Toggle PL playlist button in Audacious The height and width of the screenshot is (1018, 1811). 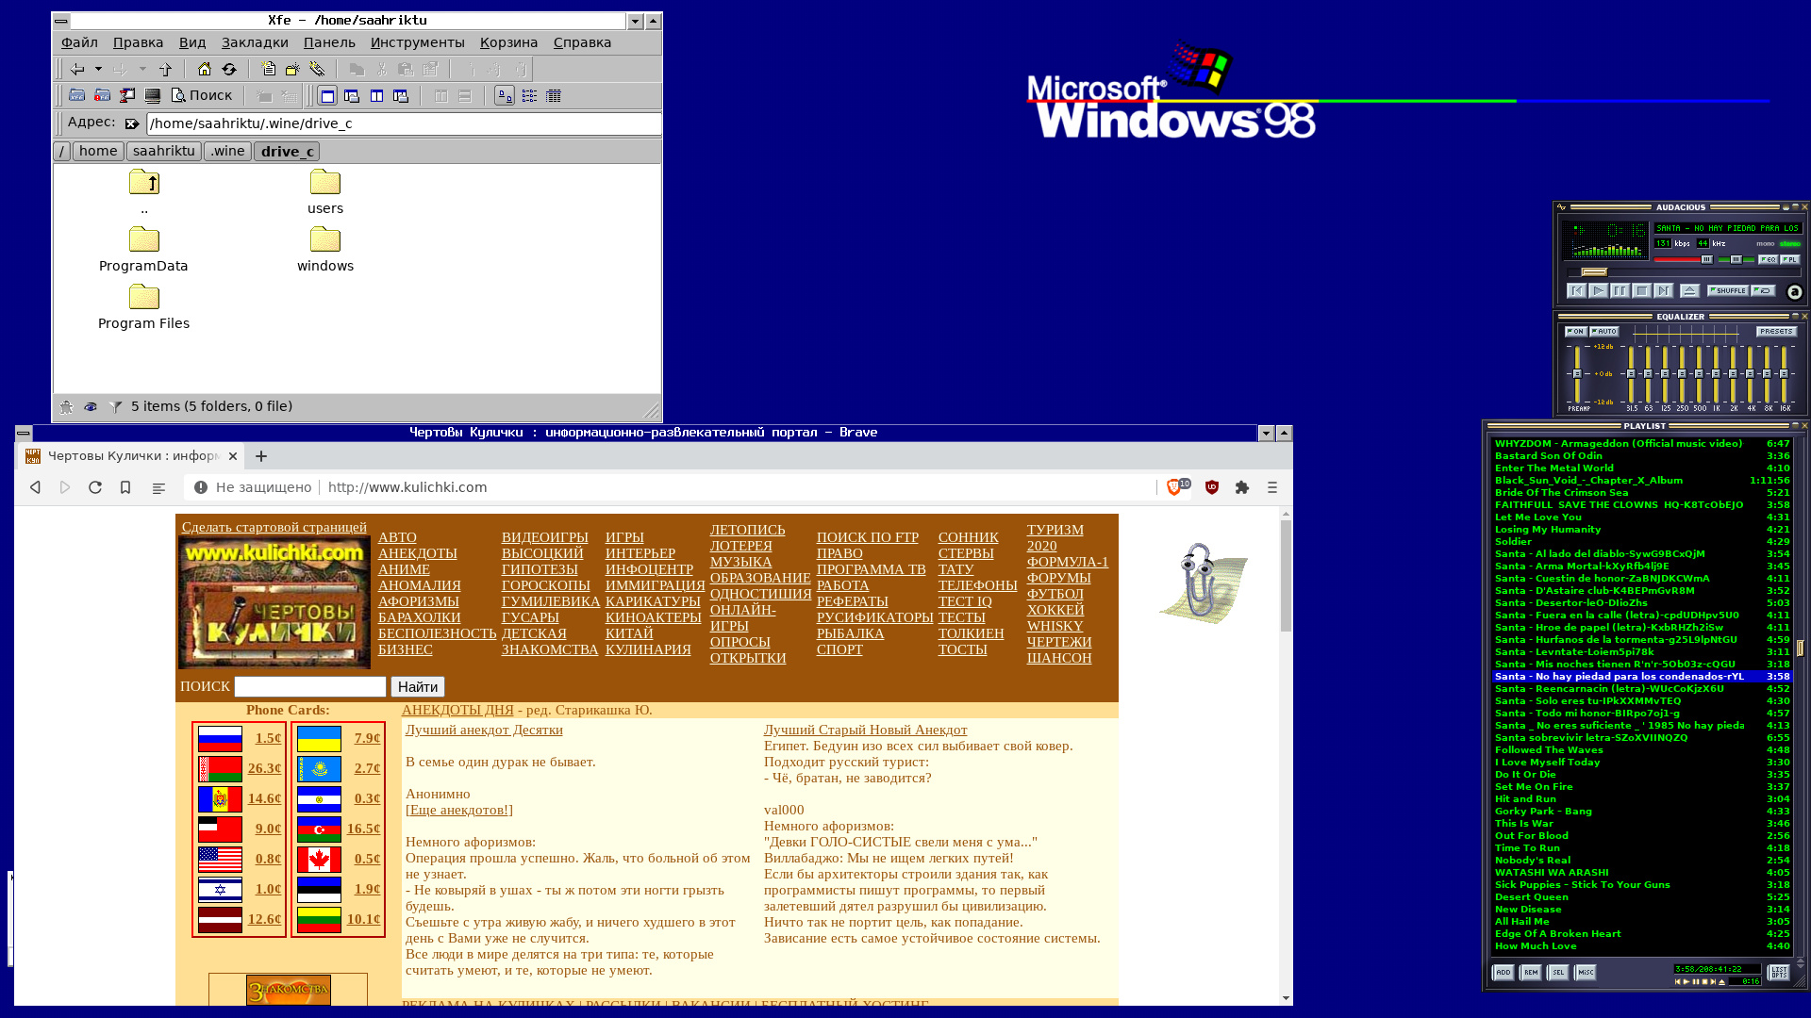click(x=1790, y=259)
